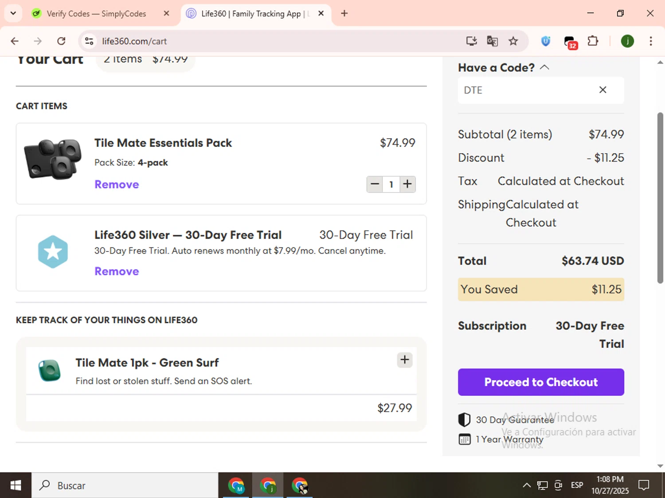Show hidden system tray icons

coord(526,485)
